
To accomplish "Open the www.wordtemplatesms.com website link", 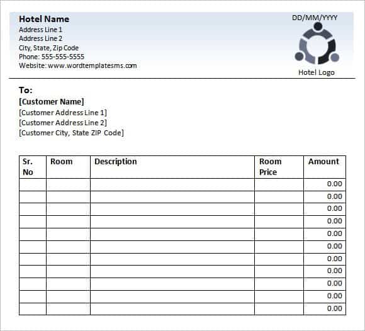I will 93,65.
